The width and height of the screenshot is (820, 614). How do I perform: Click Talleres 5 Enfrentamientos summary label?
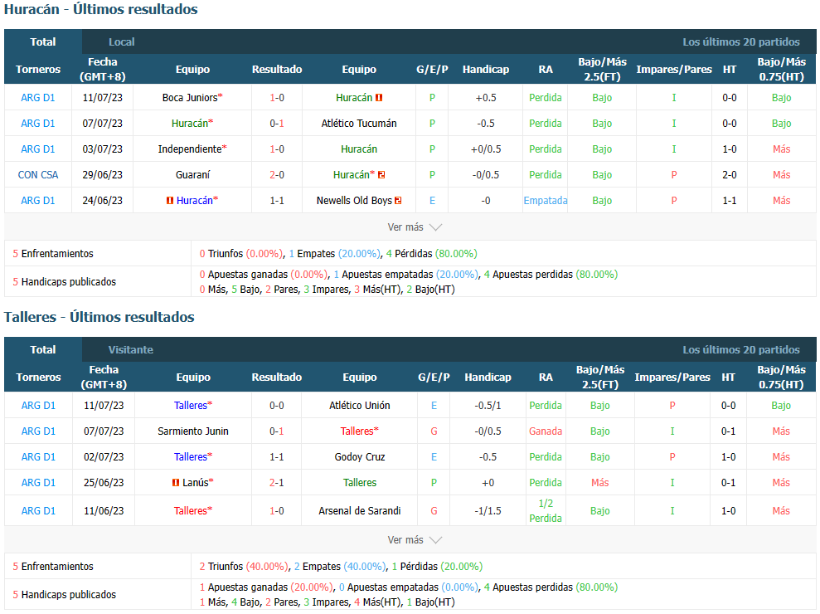tap(53, 567)
